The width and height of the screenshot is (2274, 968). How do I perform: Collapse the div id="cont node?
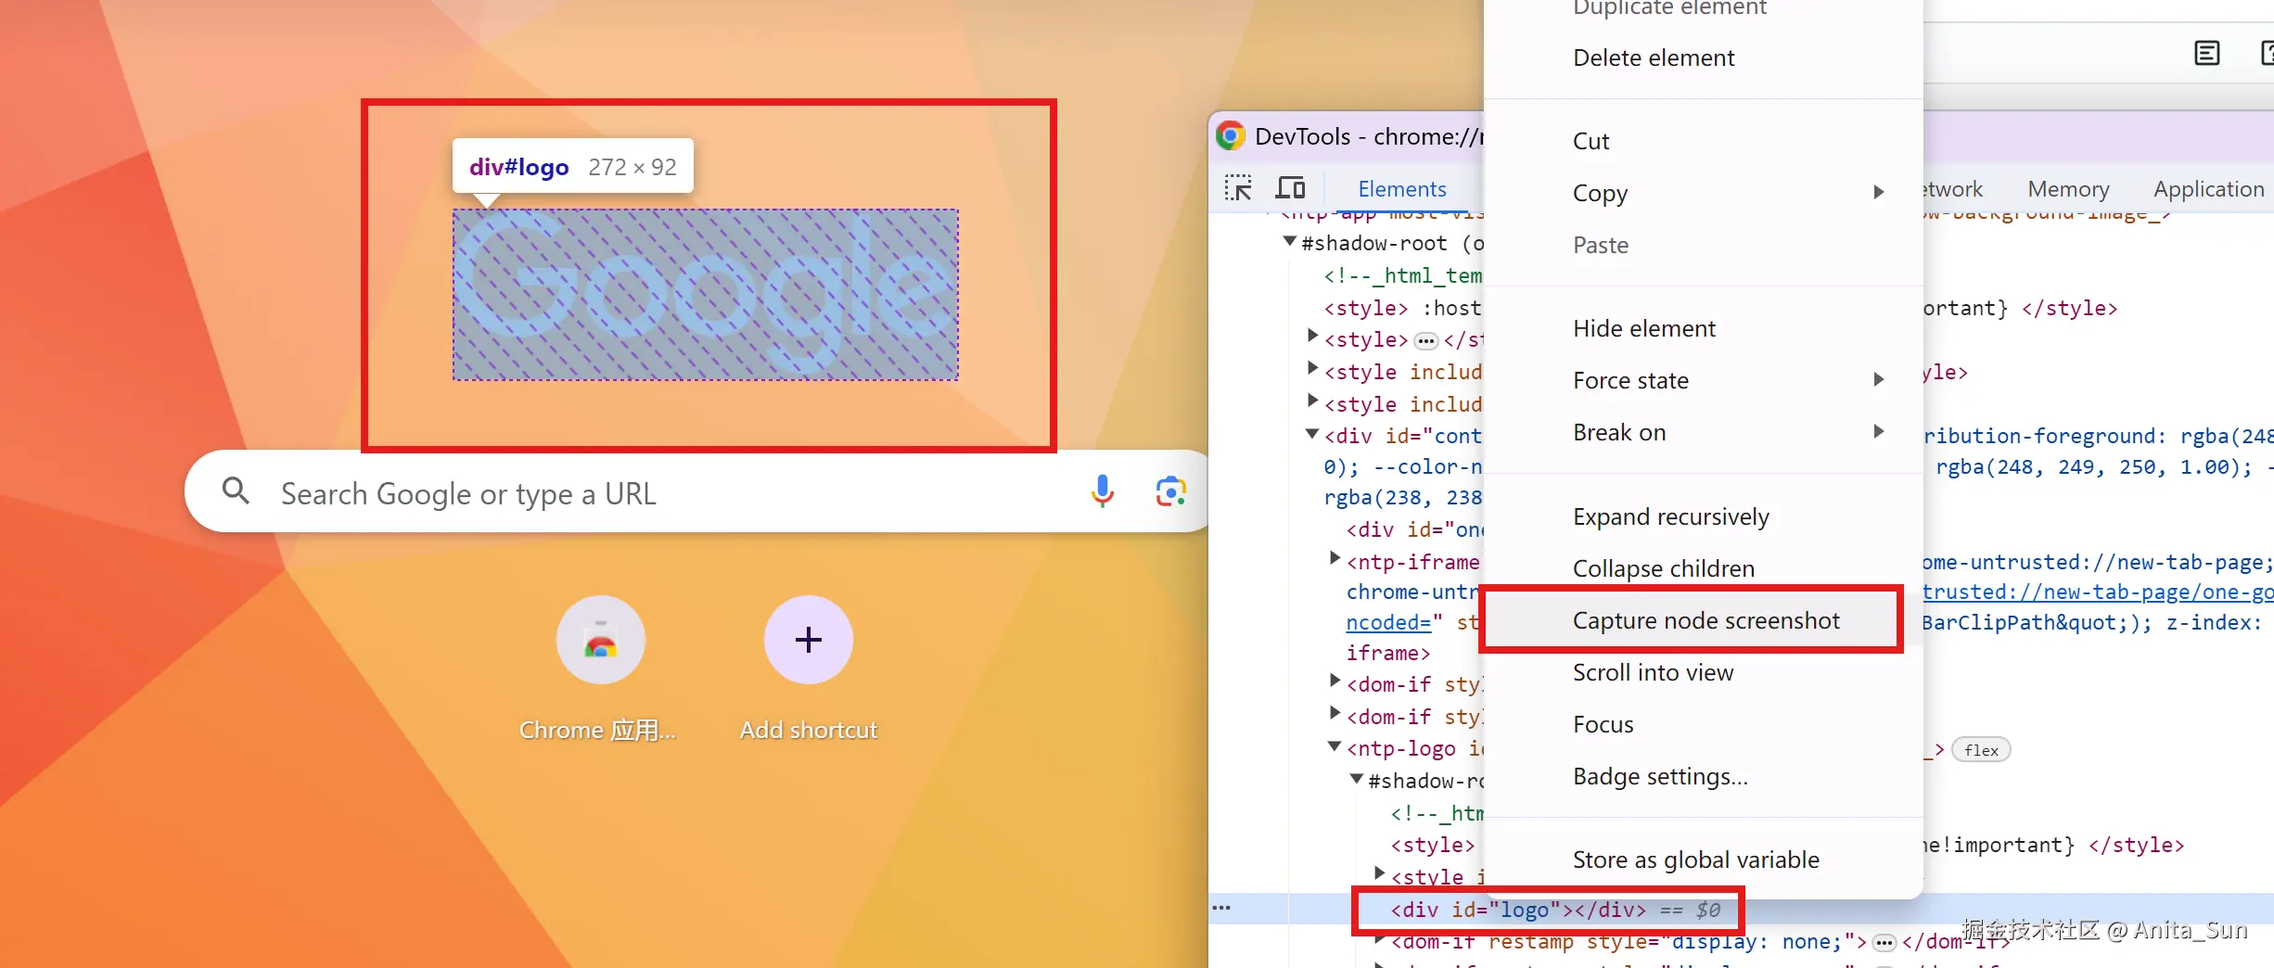(x=1312, y=434)
